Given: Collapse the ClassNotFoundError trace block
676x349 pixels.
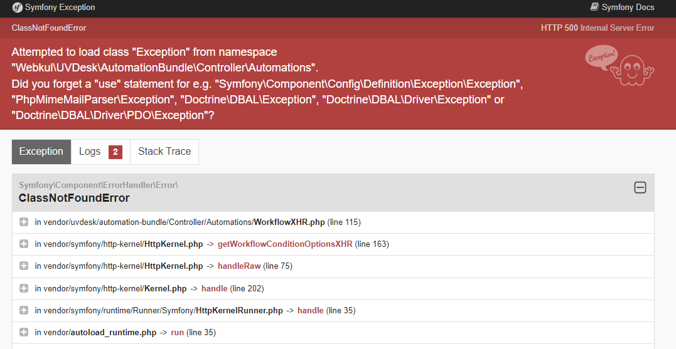Looking at the screenshot, I should (x=640, y=187).
